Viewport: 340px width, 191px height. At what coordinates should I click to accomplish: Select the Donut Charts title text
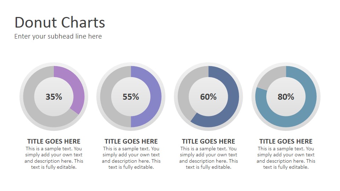tap(60, 22)
